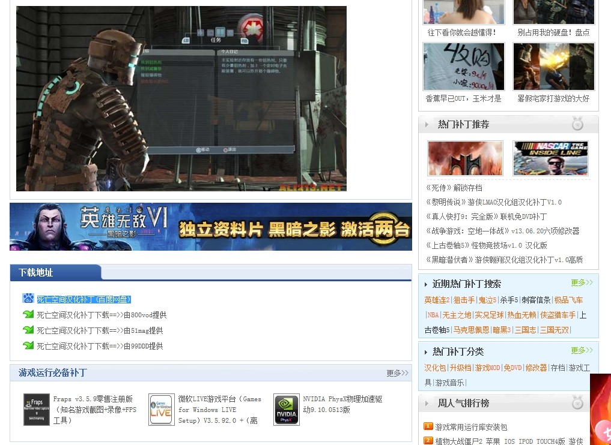The width and height of the screenshot is (611, 445).
Task: Click triangle arrow beside 热门补丁推荐 title
Action: pos(427,125)
